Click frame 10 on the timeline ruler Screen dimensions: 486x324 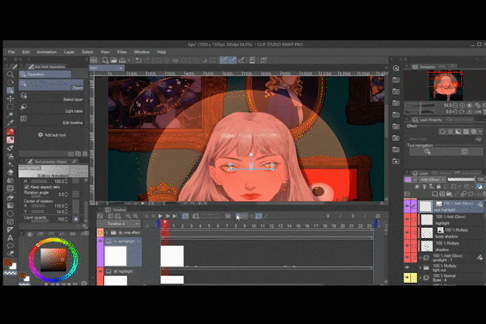(x=254, y=225)
